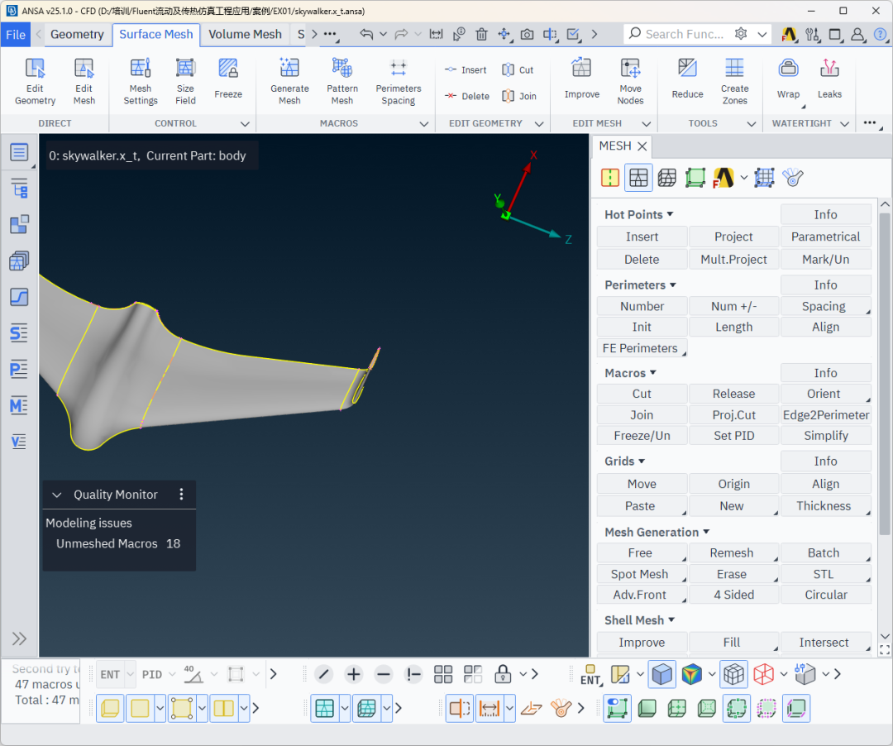This screenshot has height=746, width=893.
Task: Toggle shaded view cube in bottom toolbar
Action: (x=662, y=674)
